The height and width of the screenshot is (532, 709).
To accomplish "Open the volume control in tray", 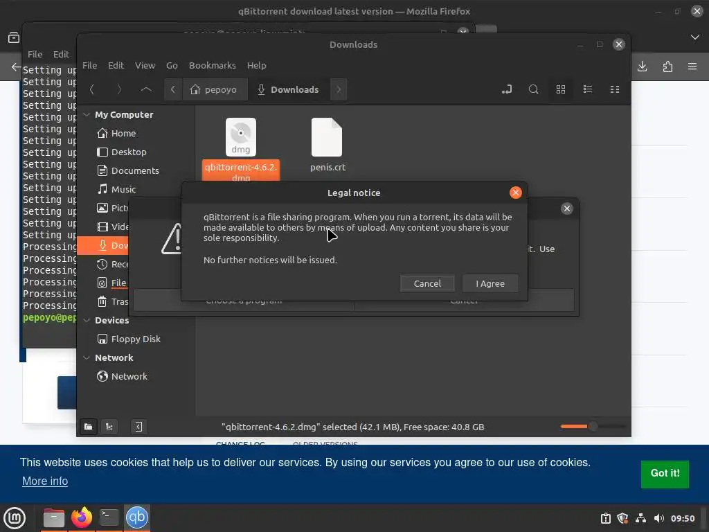I will 659,518.
